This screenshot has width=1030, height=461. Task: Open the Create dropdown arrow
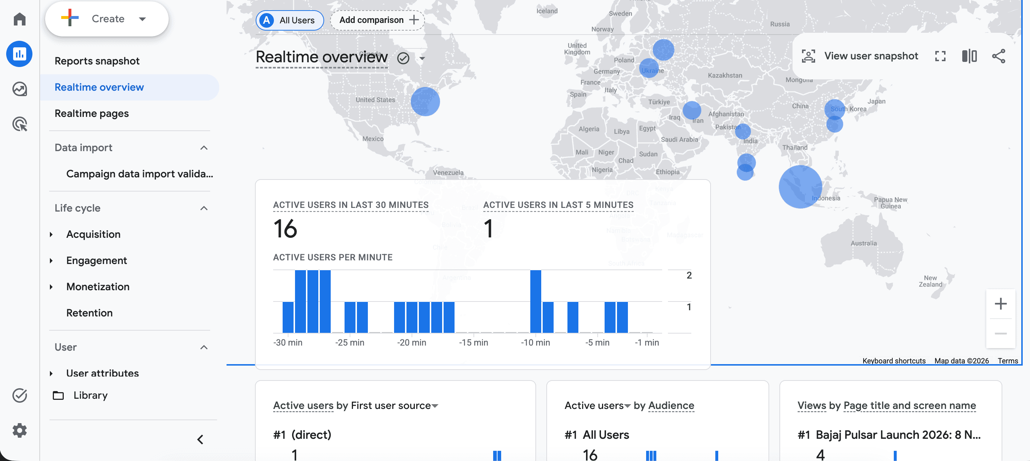[142, 19]
